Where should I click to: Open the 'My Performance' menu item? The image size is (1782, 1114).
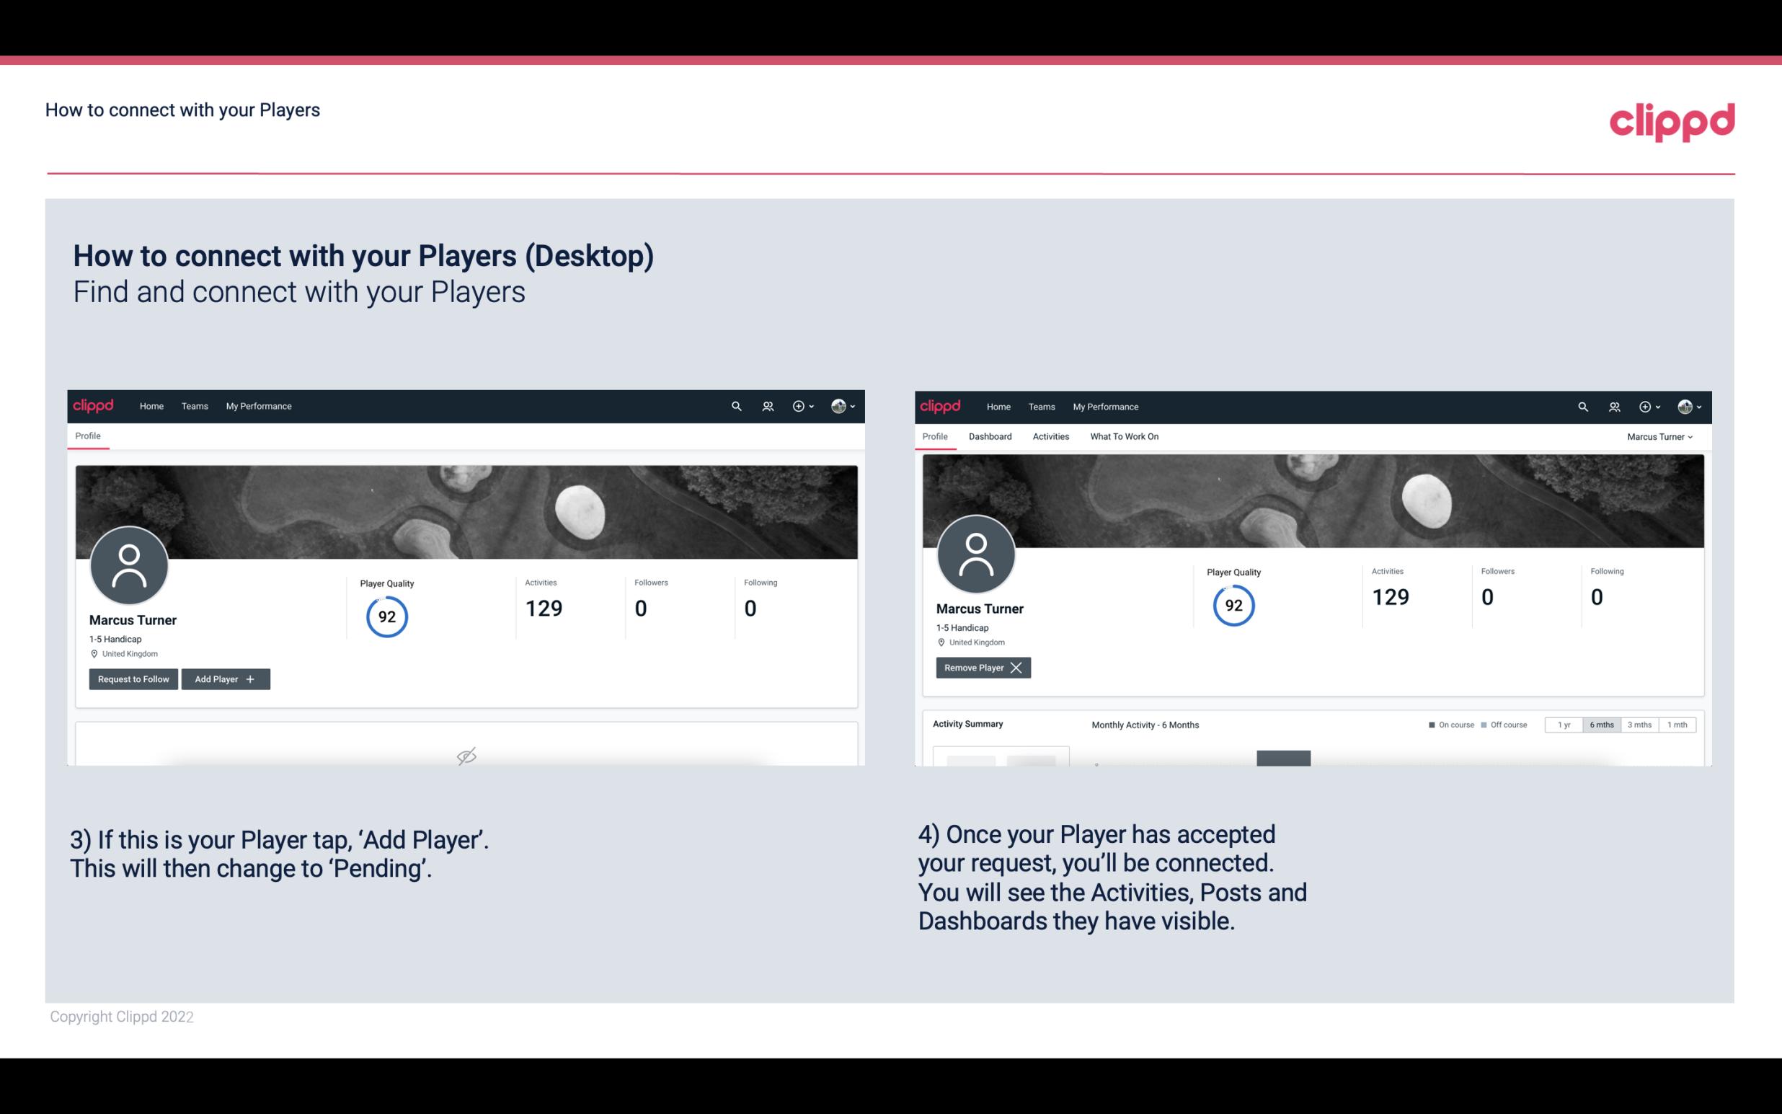pos(257,405)
